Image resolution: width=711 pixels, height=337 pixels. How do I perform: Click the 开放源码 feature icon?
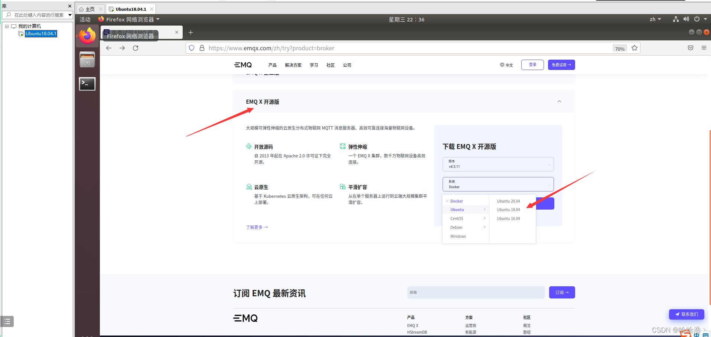click(249, 146)
